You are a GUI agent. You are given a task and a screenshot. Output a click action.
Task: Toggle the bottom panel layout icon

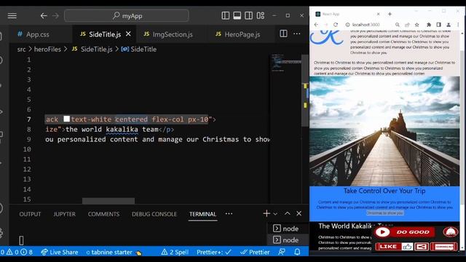tap(237, 15)
